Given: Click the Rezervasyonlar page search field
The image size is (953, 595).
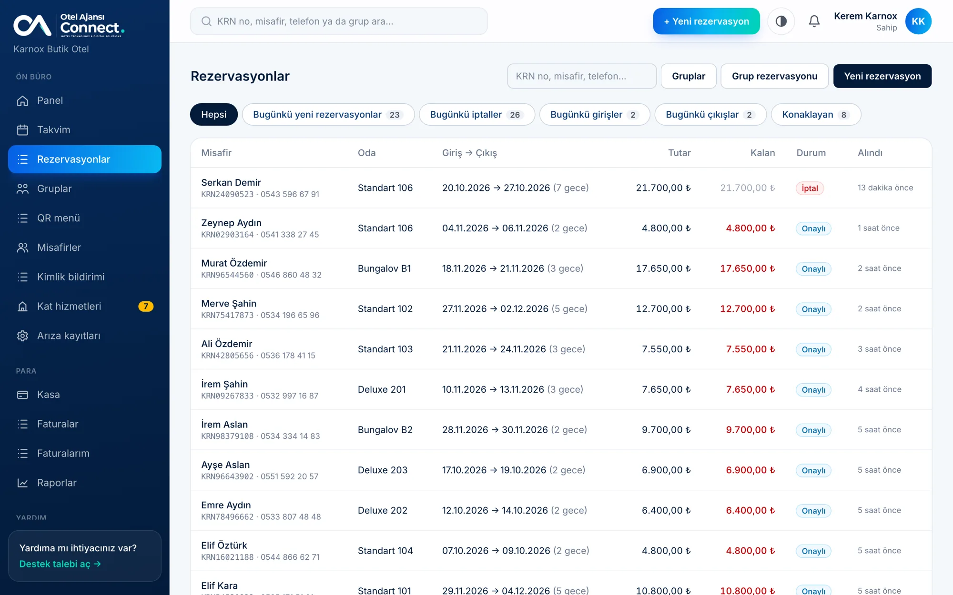Looking at the screenshot, I should tap(582, 76).
